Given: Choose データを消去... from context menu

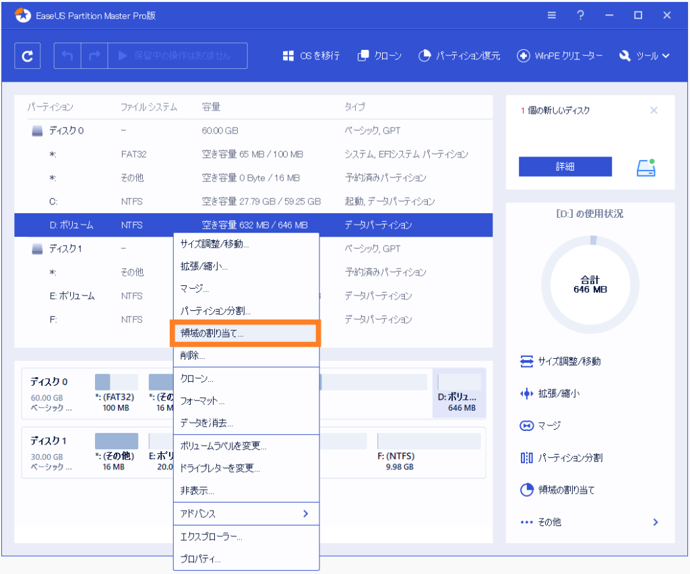Looking at the screenshot, I should (247, 424).
